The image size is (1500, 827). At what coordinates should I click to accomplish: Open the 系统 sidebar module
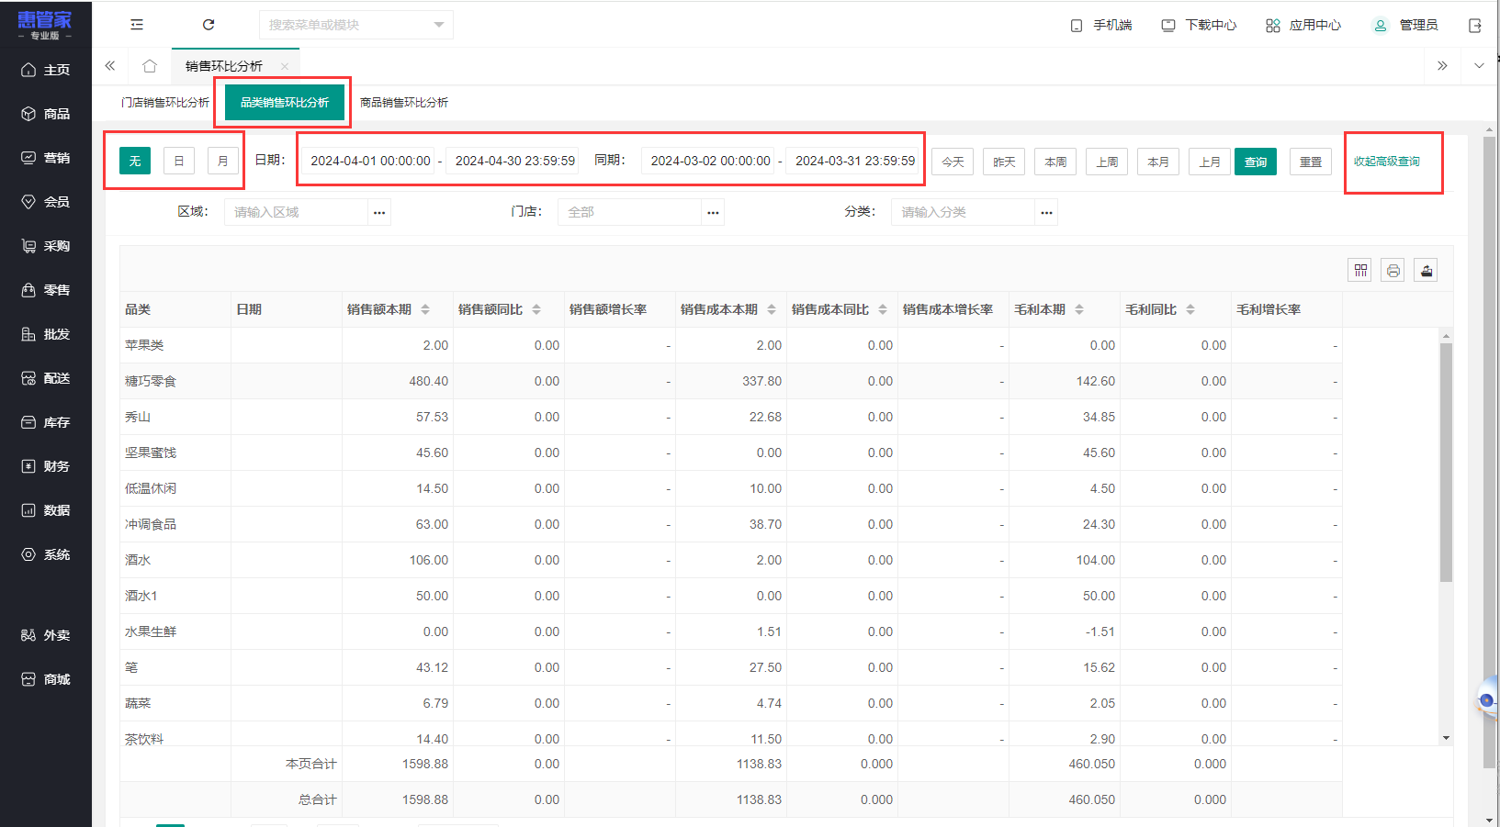[x=46, y=554]
